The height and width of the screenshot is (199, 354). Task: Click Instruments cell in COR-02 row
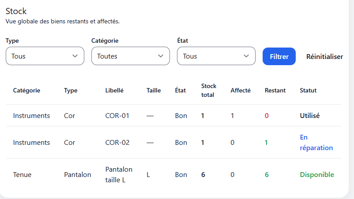pos(31,143)
